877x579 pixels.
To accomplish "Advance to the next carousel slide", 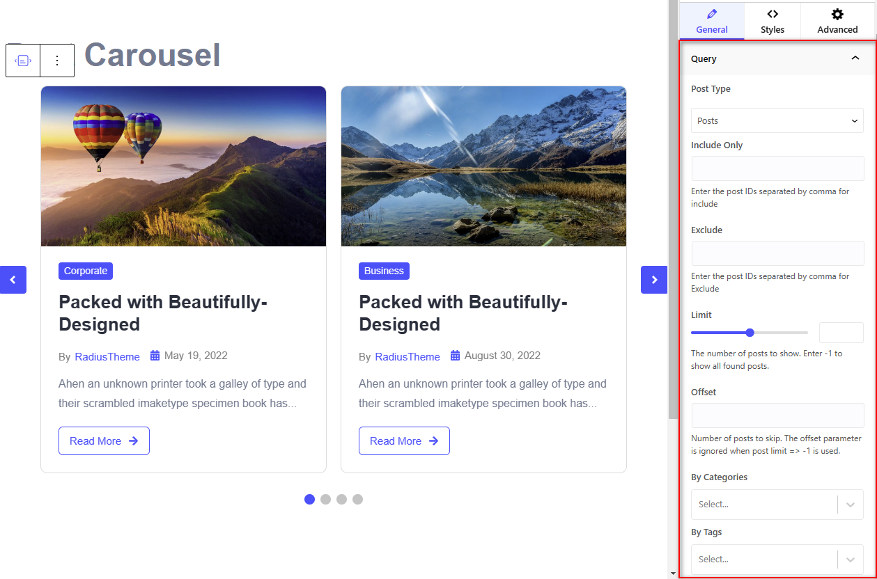I will 654,280.
